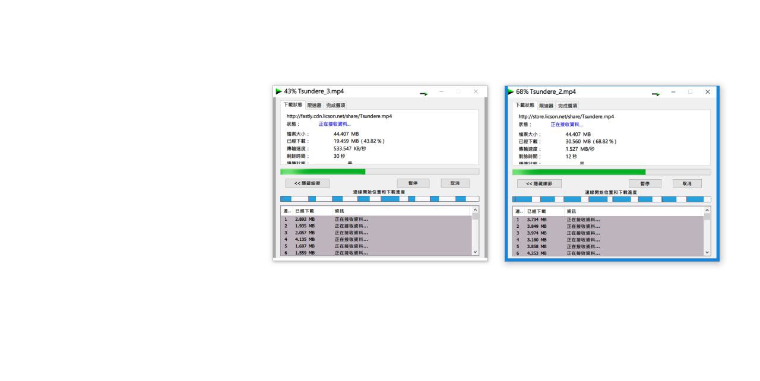Select connection row with 3.858 MB
Screen dimensions: 760x381
[608, 246]
